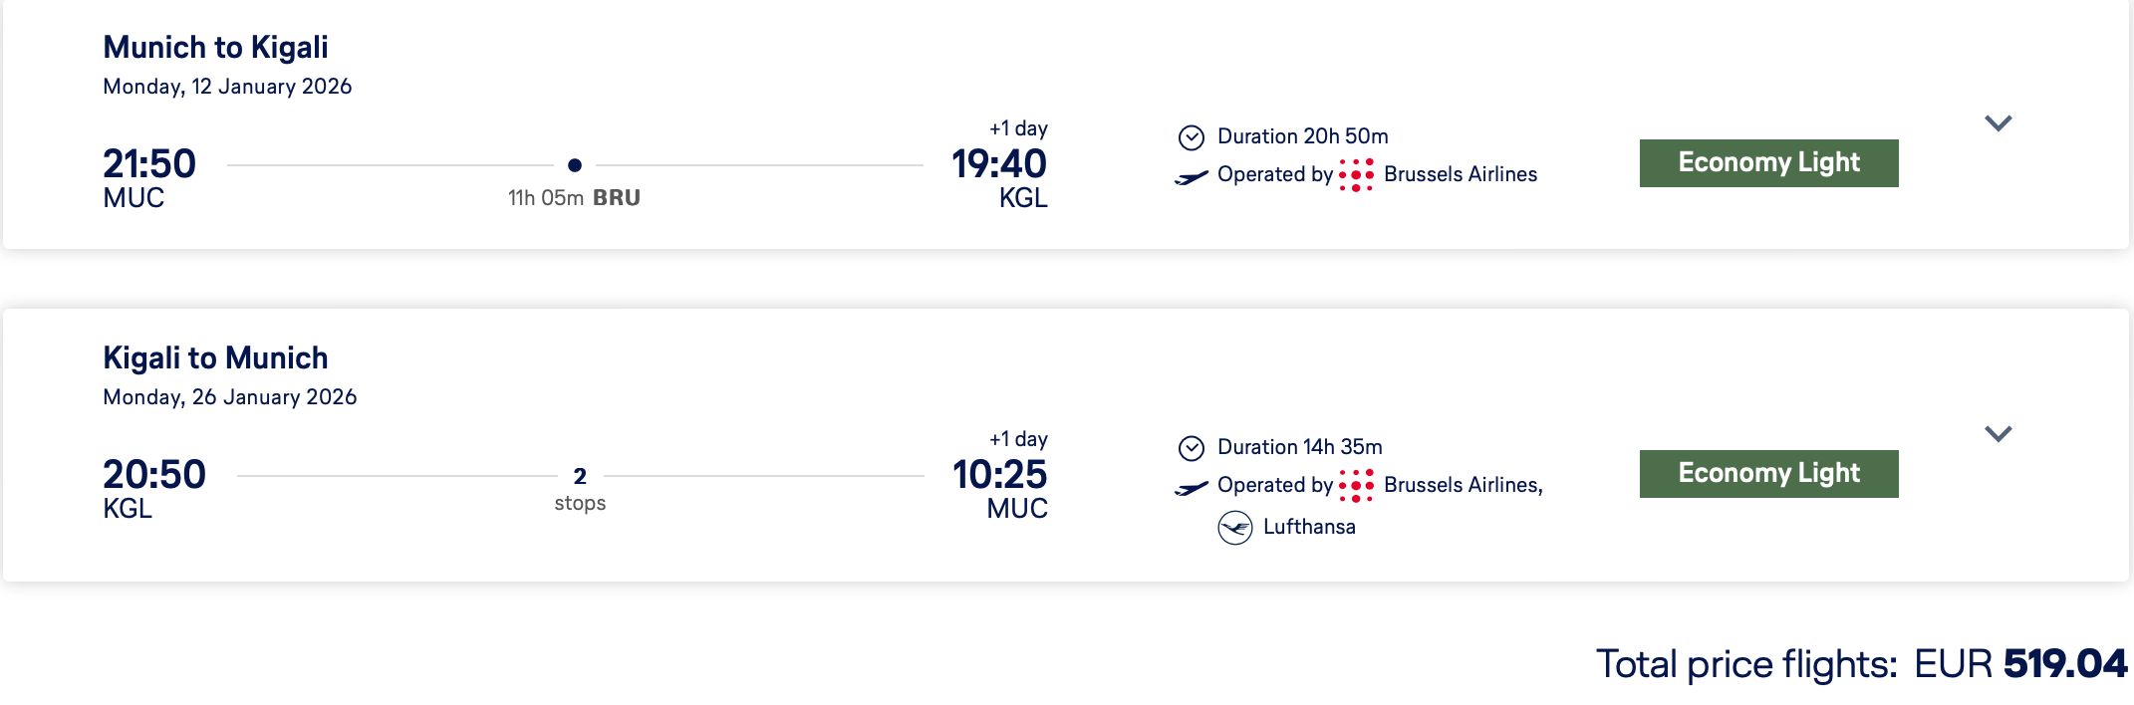The width and height of the screenshot is (2134, 705).
Task: Click the Lufthansa crane logo
Action: 1235,527
